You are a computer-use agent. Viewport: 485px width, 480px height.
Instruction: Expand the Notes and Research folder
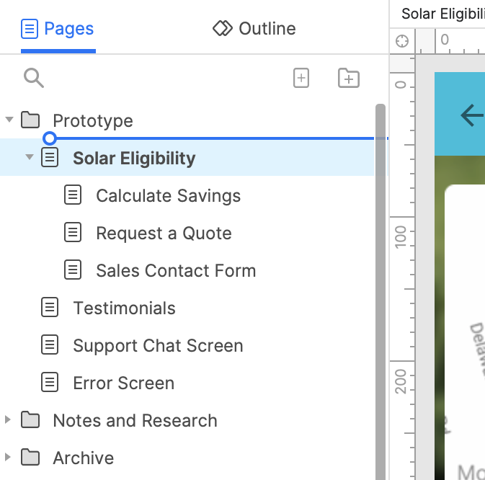(x=9, y=420)
